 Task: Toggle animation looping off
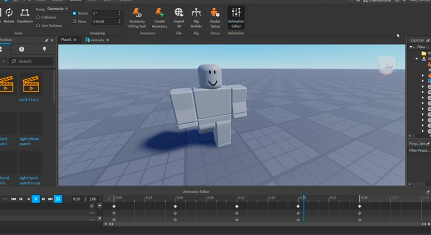click(58, 199)
